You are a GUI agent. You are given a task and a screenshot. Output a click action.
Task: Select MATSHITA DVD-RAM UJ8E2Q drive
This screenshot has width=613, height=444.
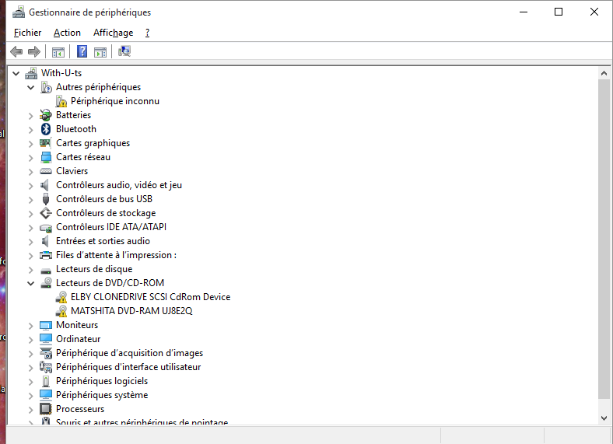tap(131, 311)
